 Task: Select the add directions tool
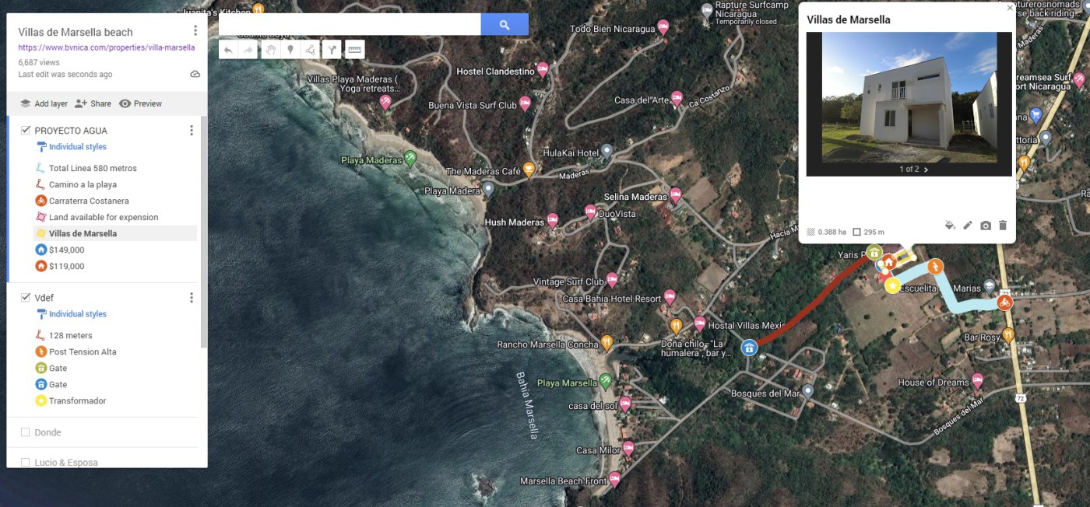tap(332, 50)
